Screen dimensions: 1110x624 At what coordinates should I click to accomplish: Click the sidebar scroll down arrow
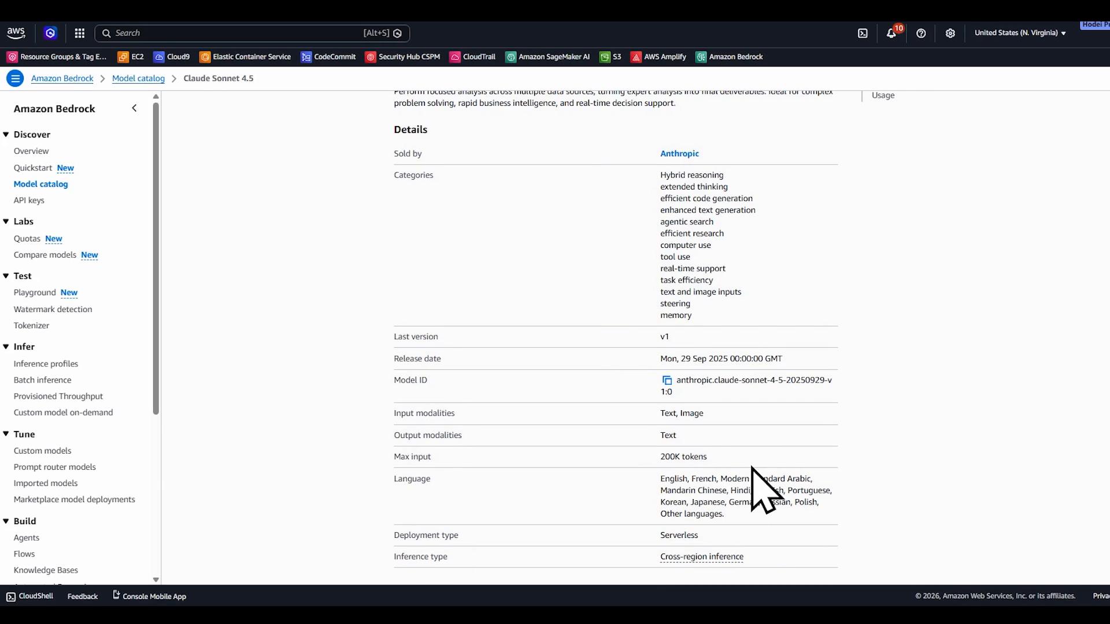pyautogui.click(x=156, y=580)
